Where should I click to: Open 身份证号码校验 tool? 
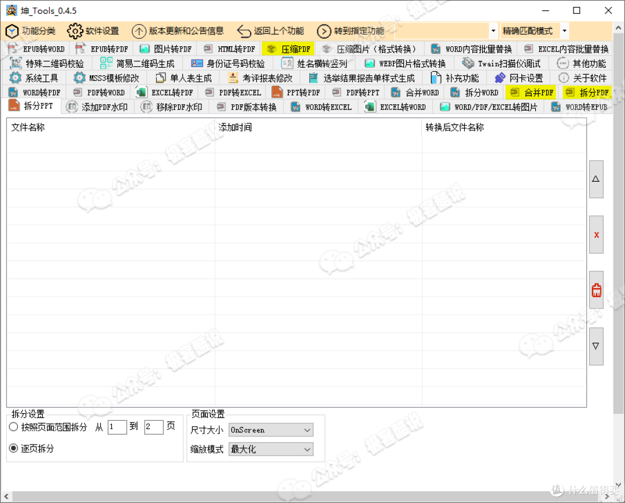tap(228, 63)
